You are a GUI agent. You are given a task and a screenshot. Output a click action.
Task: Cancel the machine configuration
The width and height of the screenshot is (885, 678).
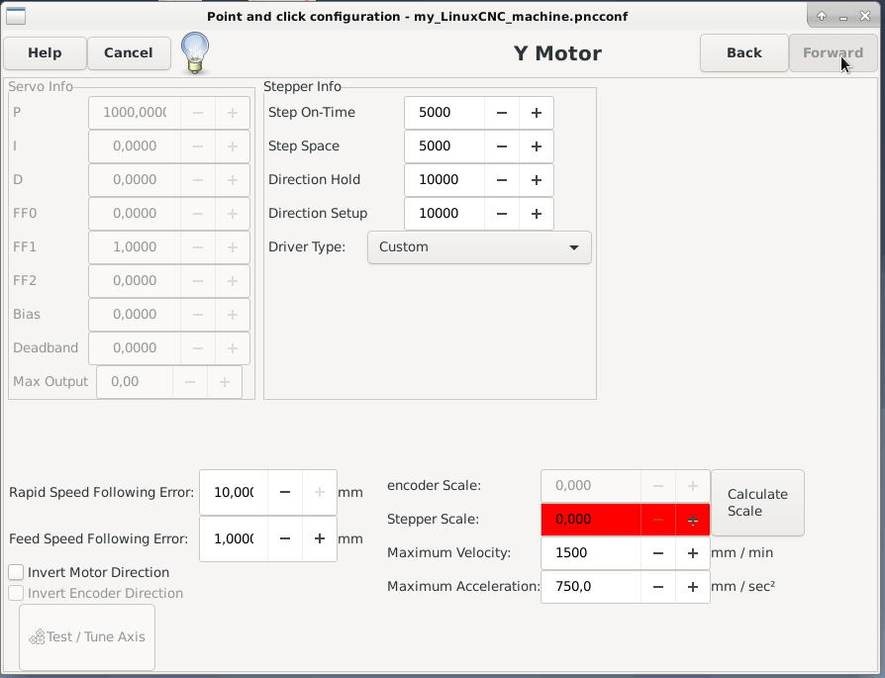point(129,53)
